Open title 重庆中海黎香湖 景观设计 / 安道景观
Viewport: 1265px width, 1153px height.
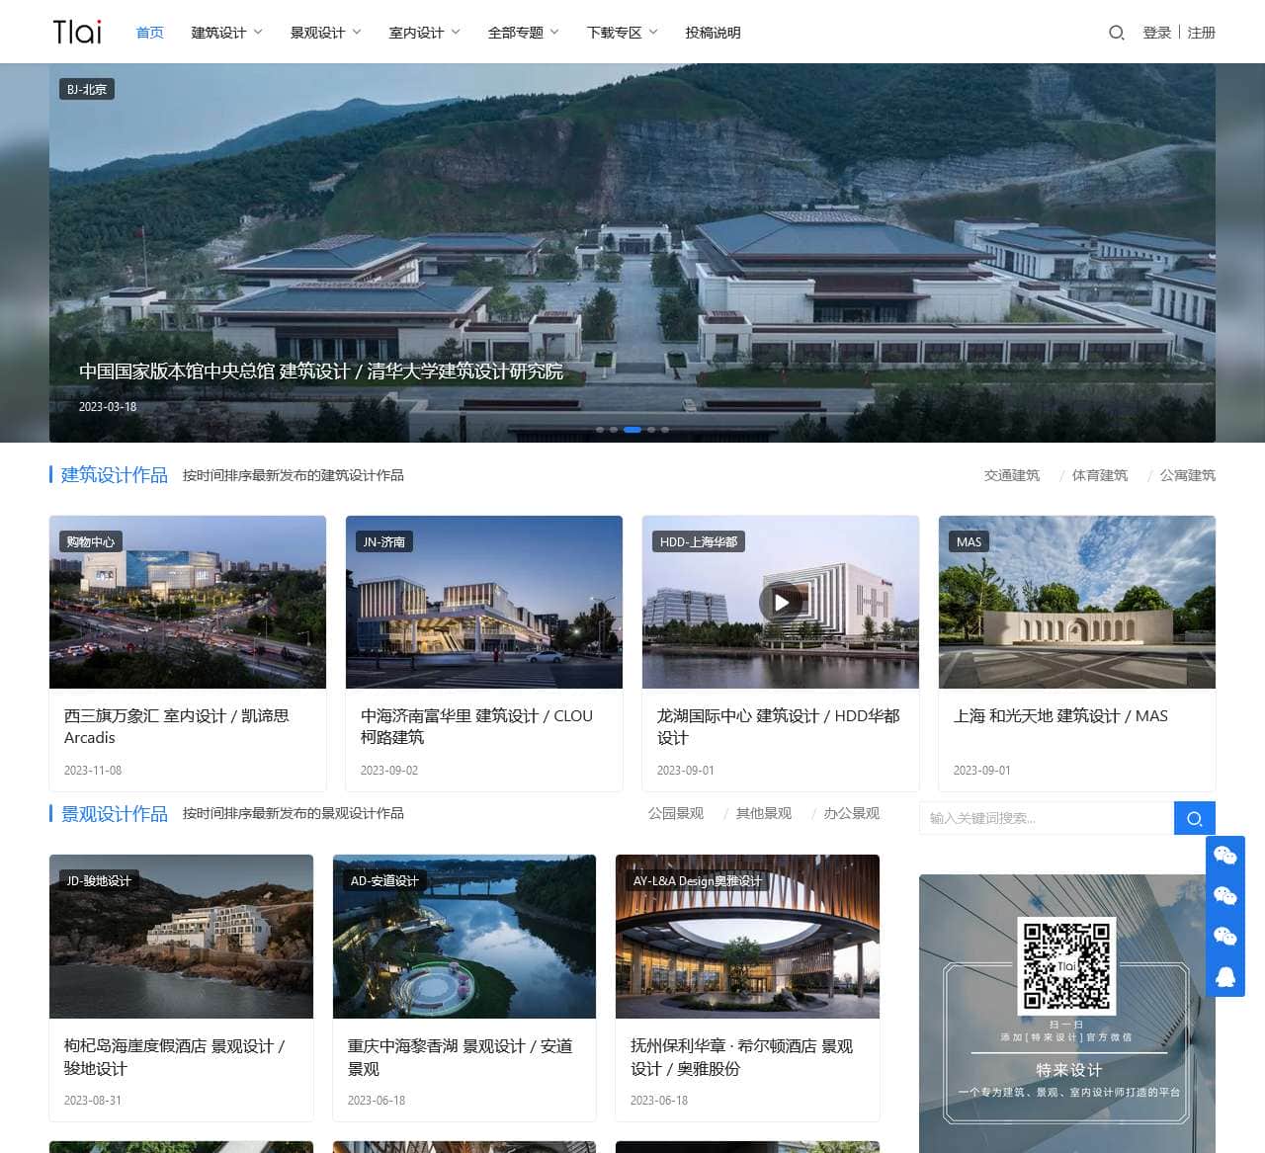461,1057
